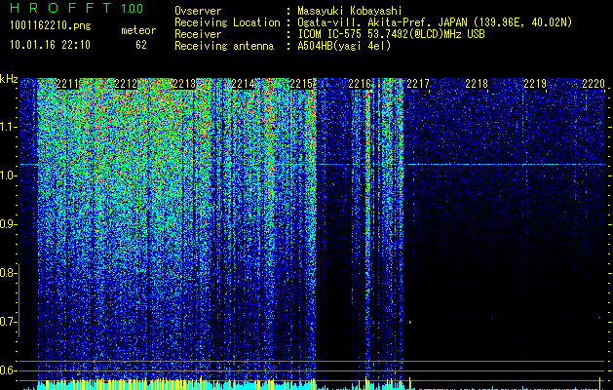
Task: Click the 2217 time marker
Action: pyautogui.click(x=418, y=84)
